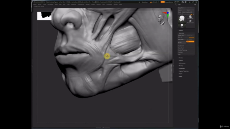This screenshot has width=230, height=129.
Task: Adjust the See-through slider
Action: (x=155, y=2)
